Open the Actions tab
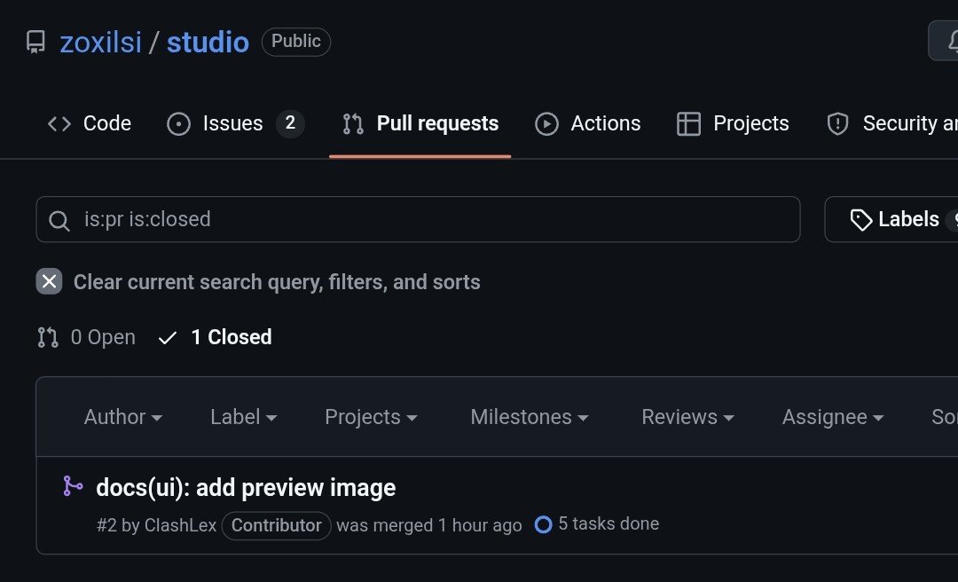Viewport: 958px width, 582px height. click(588, 123)
